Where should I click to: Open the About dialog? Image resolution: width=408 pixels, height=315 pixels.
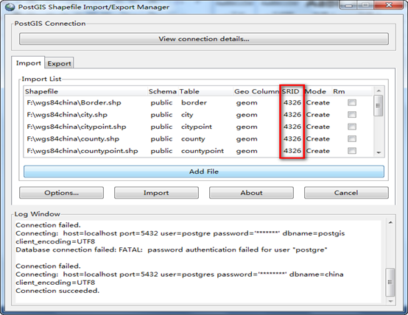251,193
